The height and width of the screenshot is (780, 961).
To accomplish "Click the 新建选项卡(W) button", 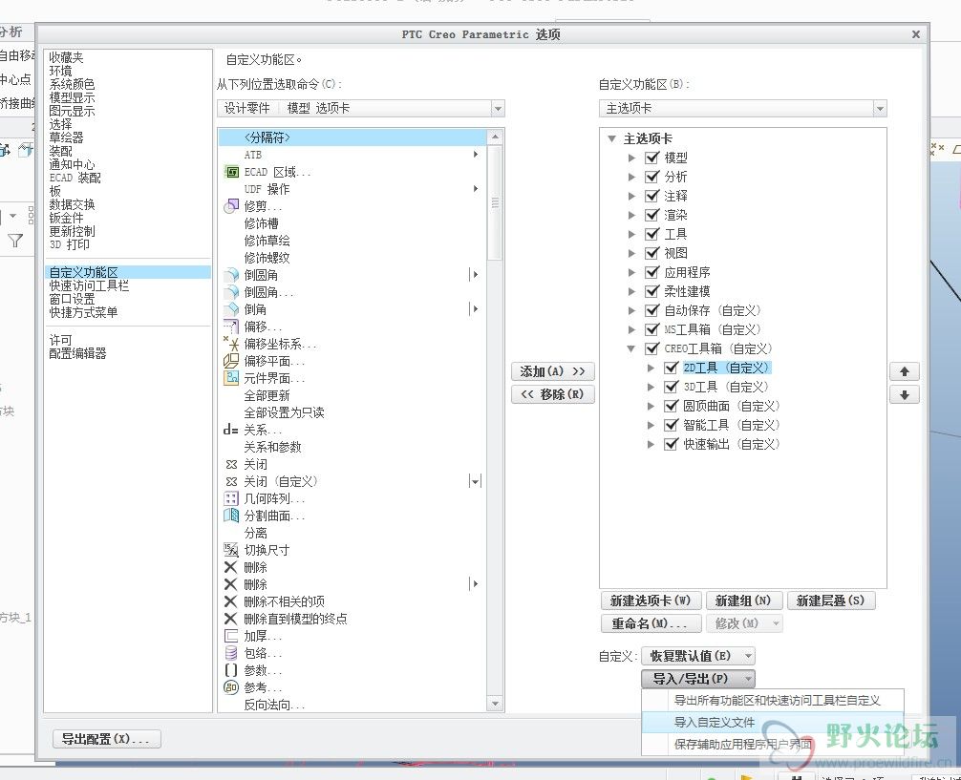I will point(651,601).
